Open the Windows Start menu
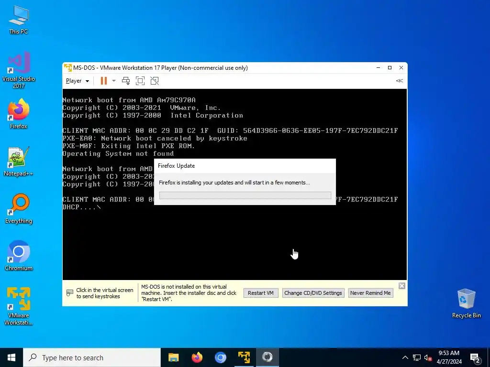This screenshot has height=367, width=490. (x=11, y=357)
